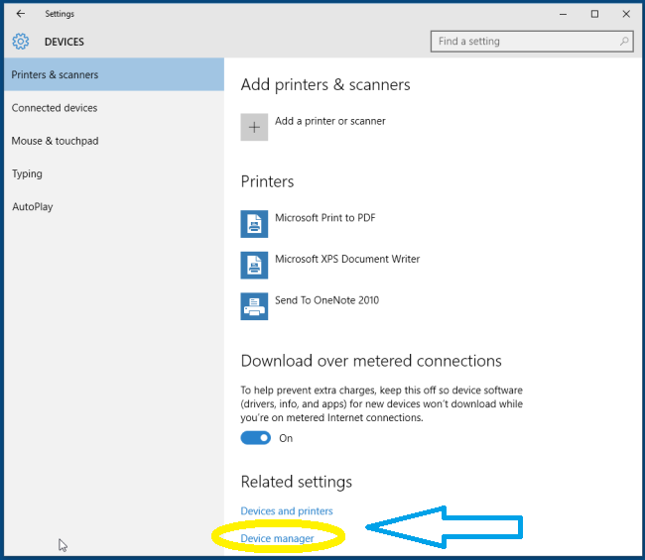Open the Typing section

114,173
